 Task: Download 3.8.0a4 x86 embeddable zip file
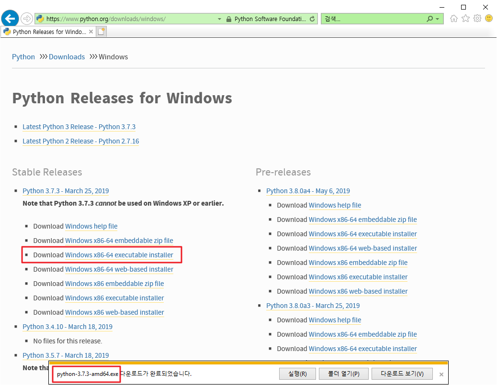click(358, 263)
